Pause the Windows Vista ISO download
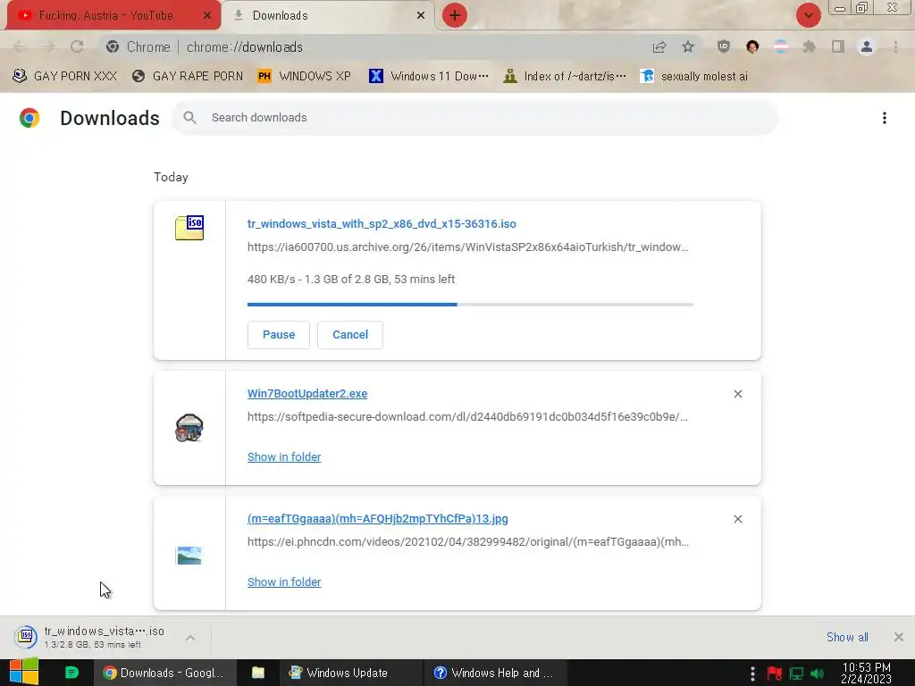Viewport: 915px width, 686px height. coord(279,335)
